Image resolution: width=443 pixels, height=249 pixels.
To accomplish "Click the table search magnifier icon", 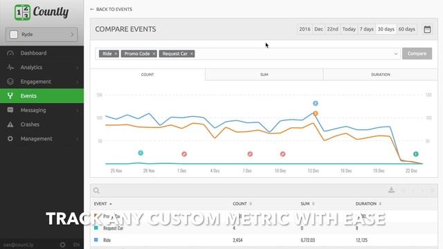I will coord(96,191).
